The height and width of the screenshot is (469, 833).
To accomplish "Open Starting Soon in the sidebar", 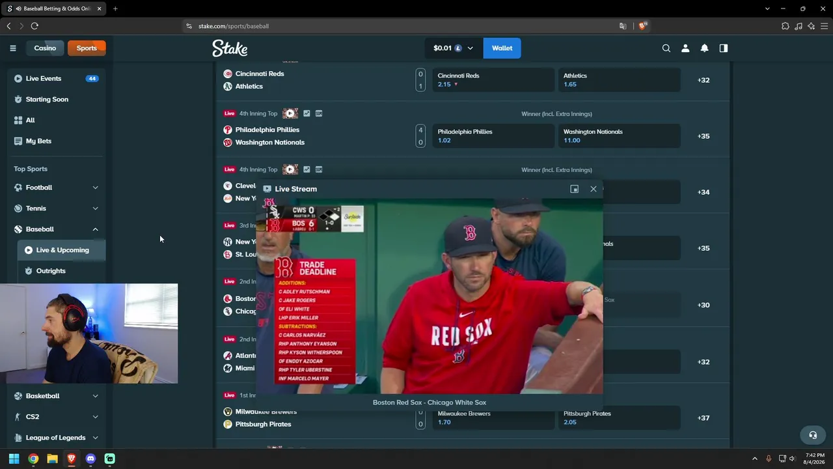I will [56, 100].
